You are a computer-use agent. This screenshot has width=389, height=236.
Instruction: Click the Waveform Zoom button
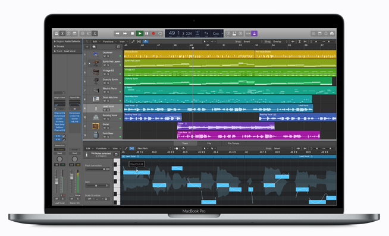293,42
